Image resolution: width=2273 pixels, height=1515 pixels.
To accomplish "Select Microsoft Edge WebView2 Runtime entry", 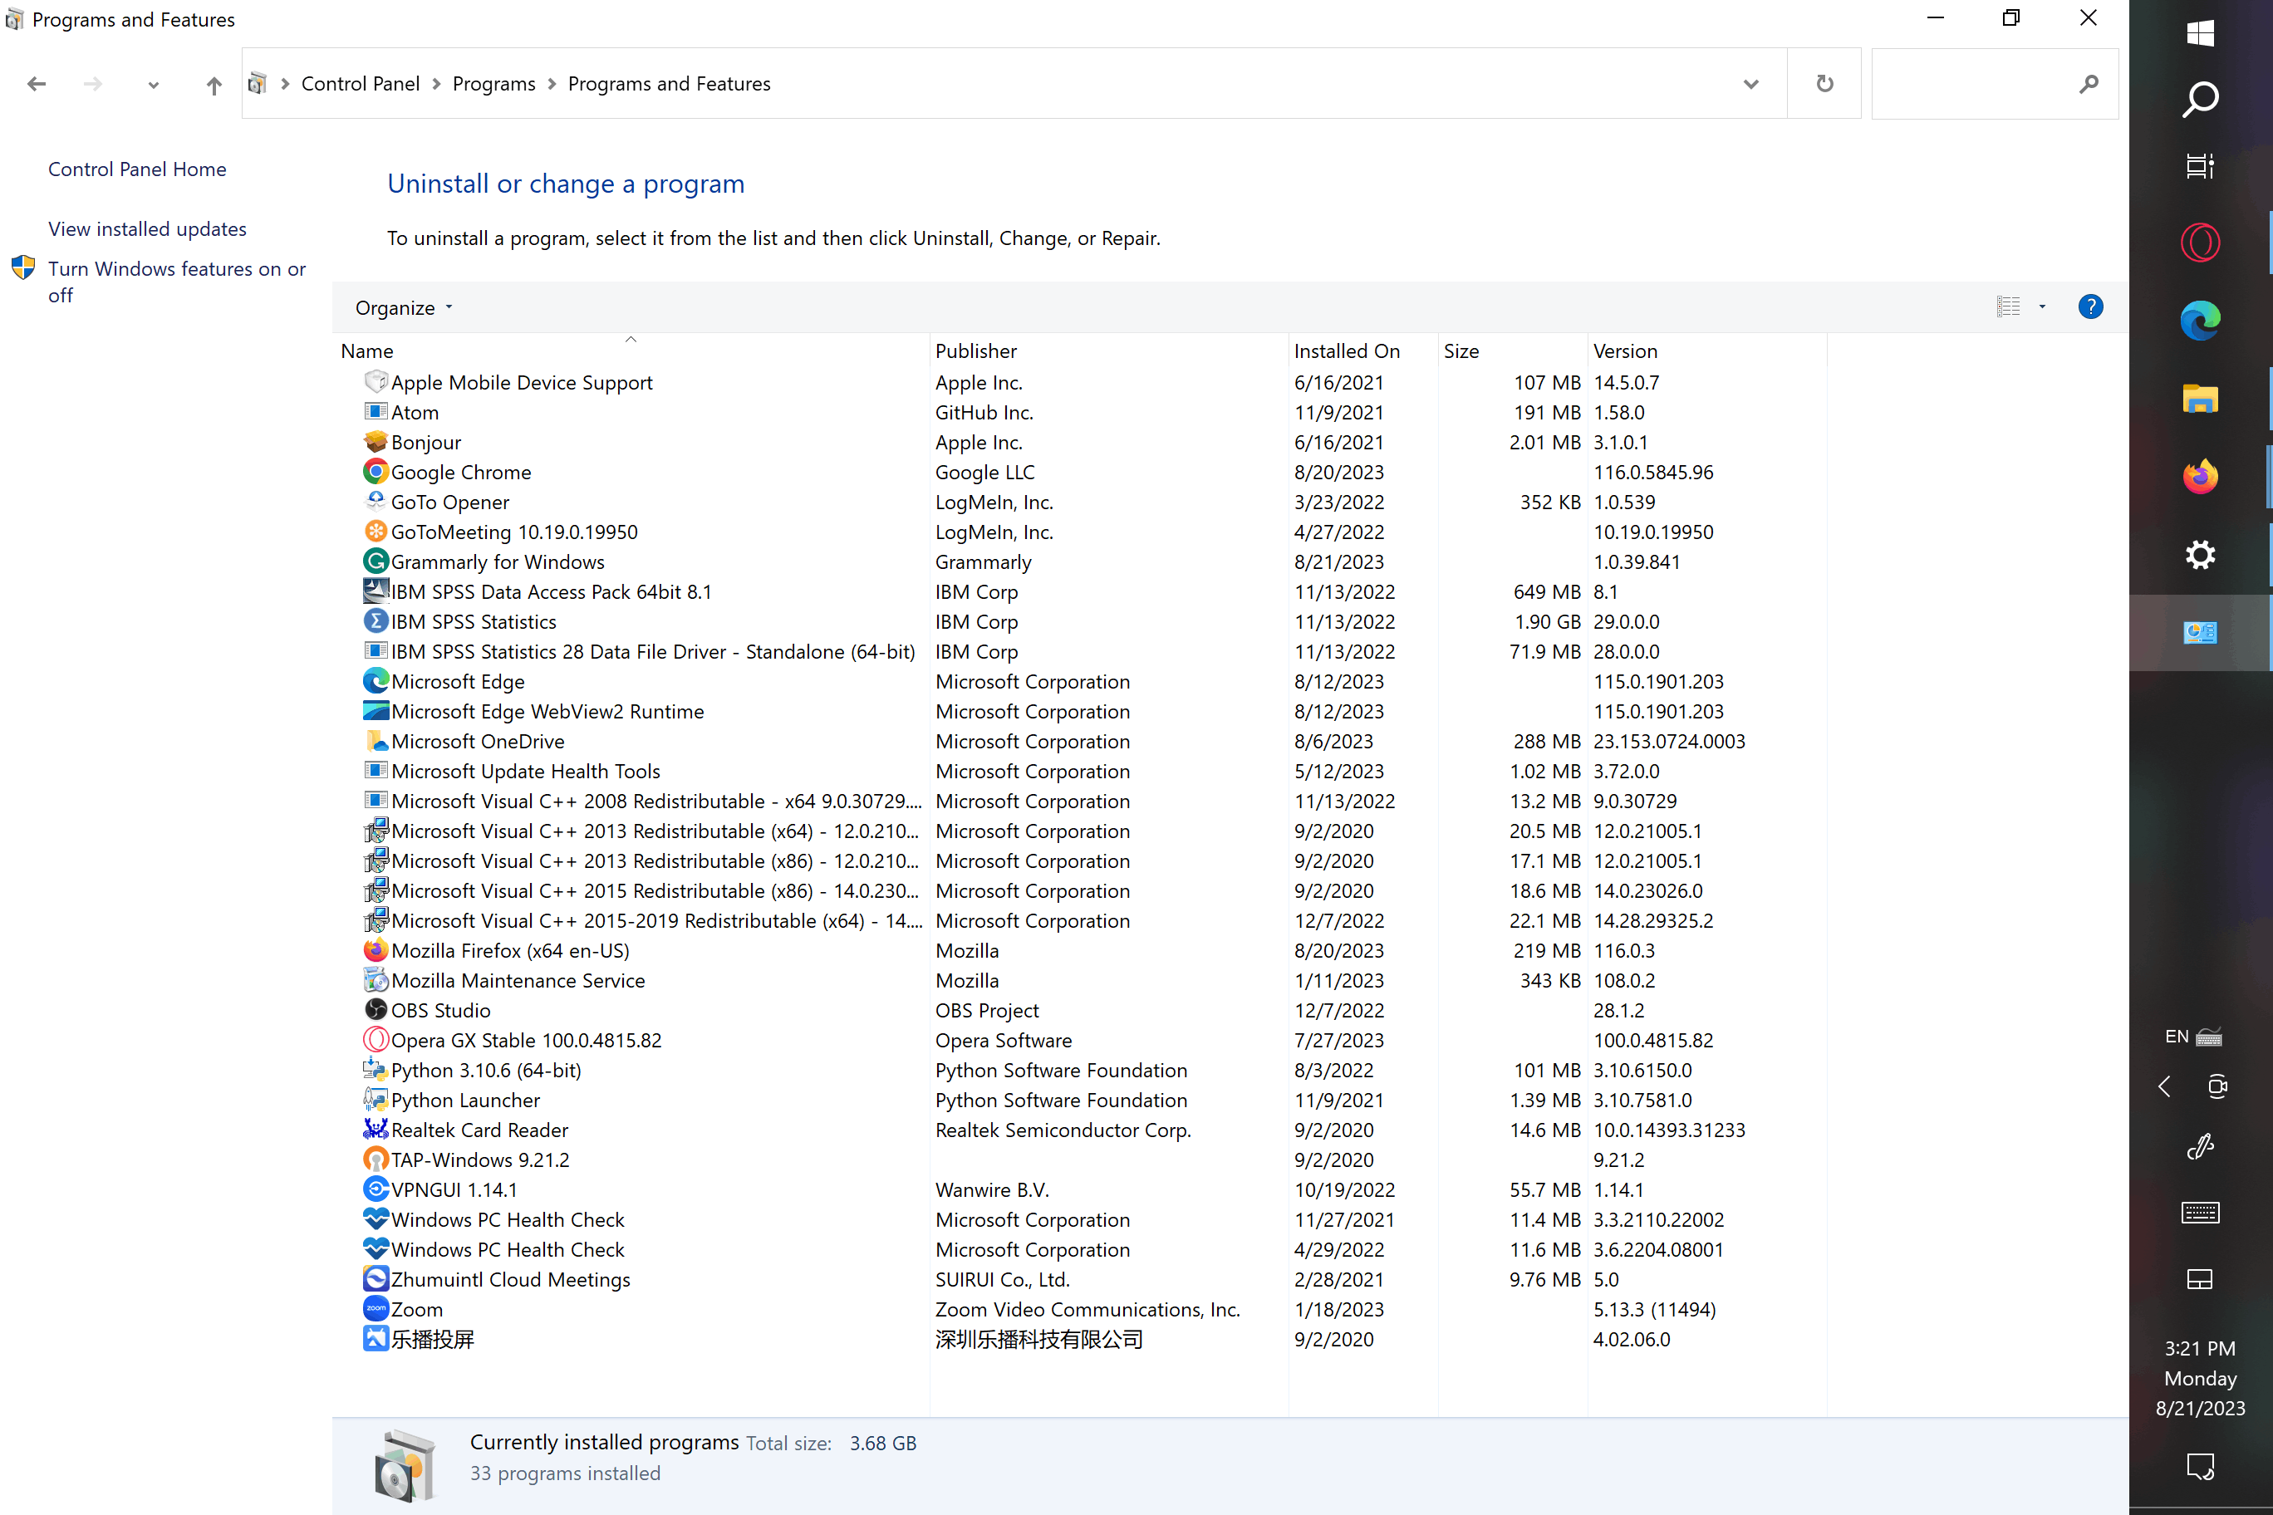I will coord(1082,711).
